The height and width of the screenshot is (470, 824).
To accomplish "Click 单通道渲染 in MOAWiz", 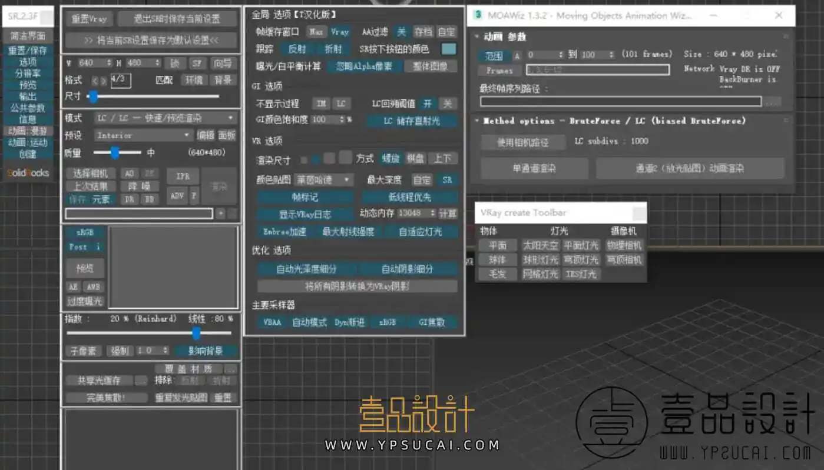I will pos(534,168).
